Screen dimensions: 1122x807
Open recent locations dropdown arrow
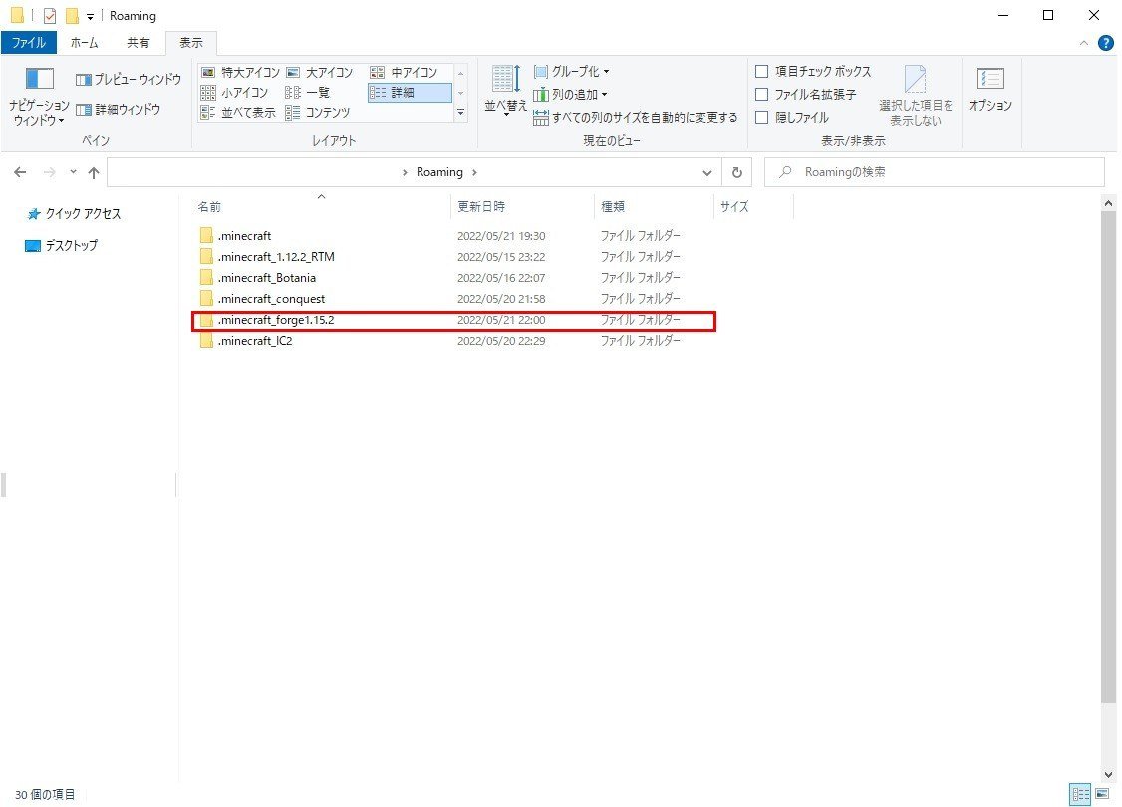point(73,172)
